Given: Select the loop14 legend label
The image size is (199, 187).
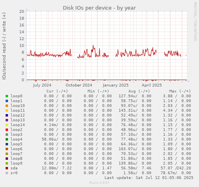Looking at the screenshot, I should [x=18, y=125].
